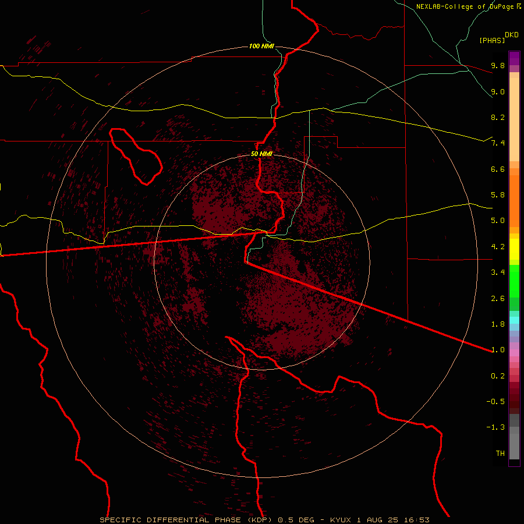Image resolution: width=524 pixels, height=524 pixels.
Task: Click the 2.6 value on the color scale
Action: coord(498,299)
